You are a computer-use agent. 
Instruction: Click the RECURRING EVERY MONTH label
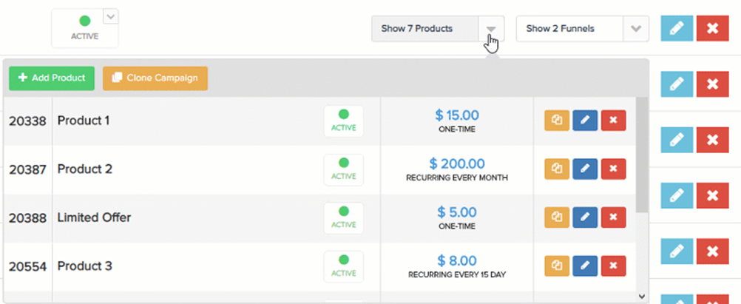coord(457,178)
